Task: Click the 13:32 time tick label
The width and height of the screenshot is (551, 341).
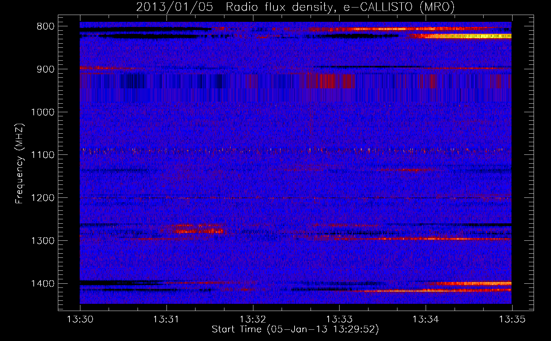Action: tap(253, 320)
